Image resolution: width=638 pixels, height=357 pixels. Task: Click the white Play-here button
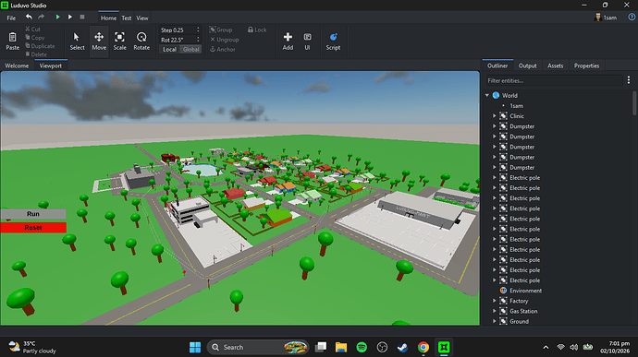coord(70,17)
